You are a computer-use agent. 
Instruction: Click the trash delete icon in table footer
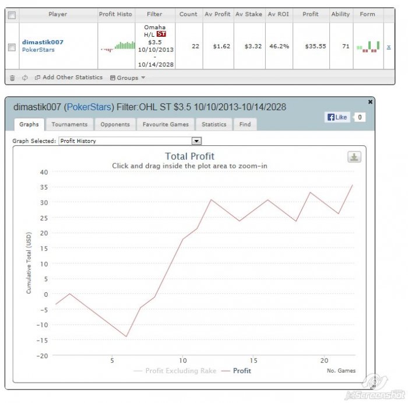12,78
